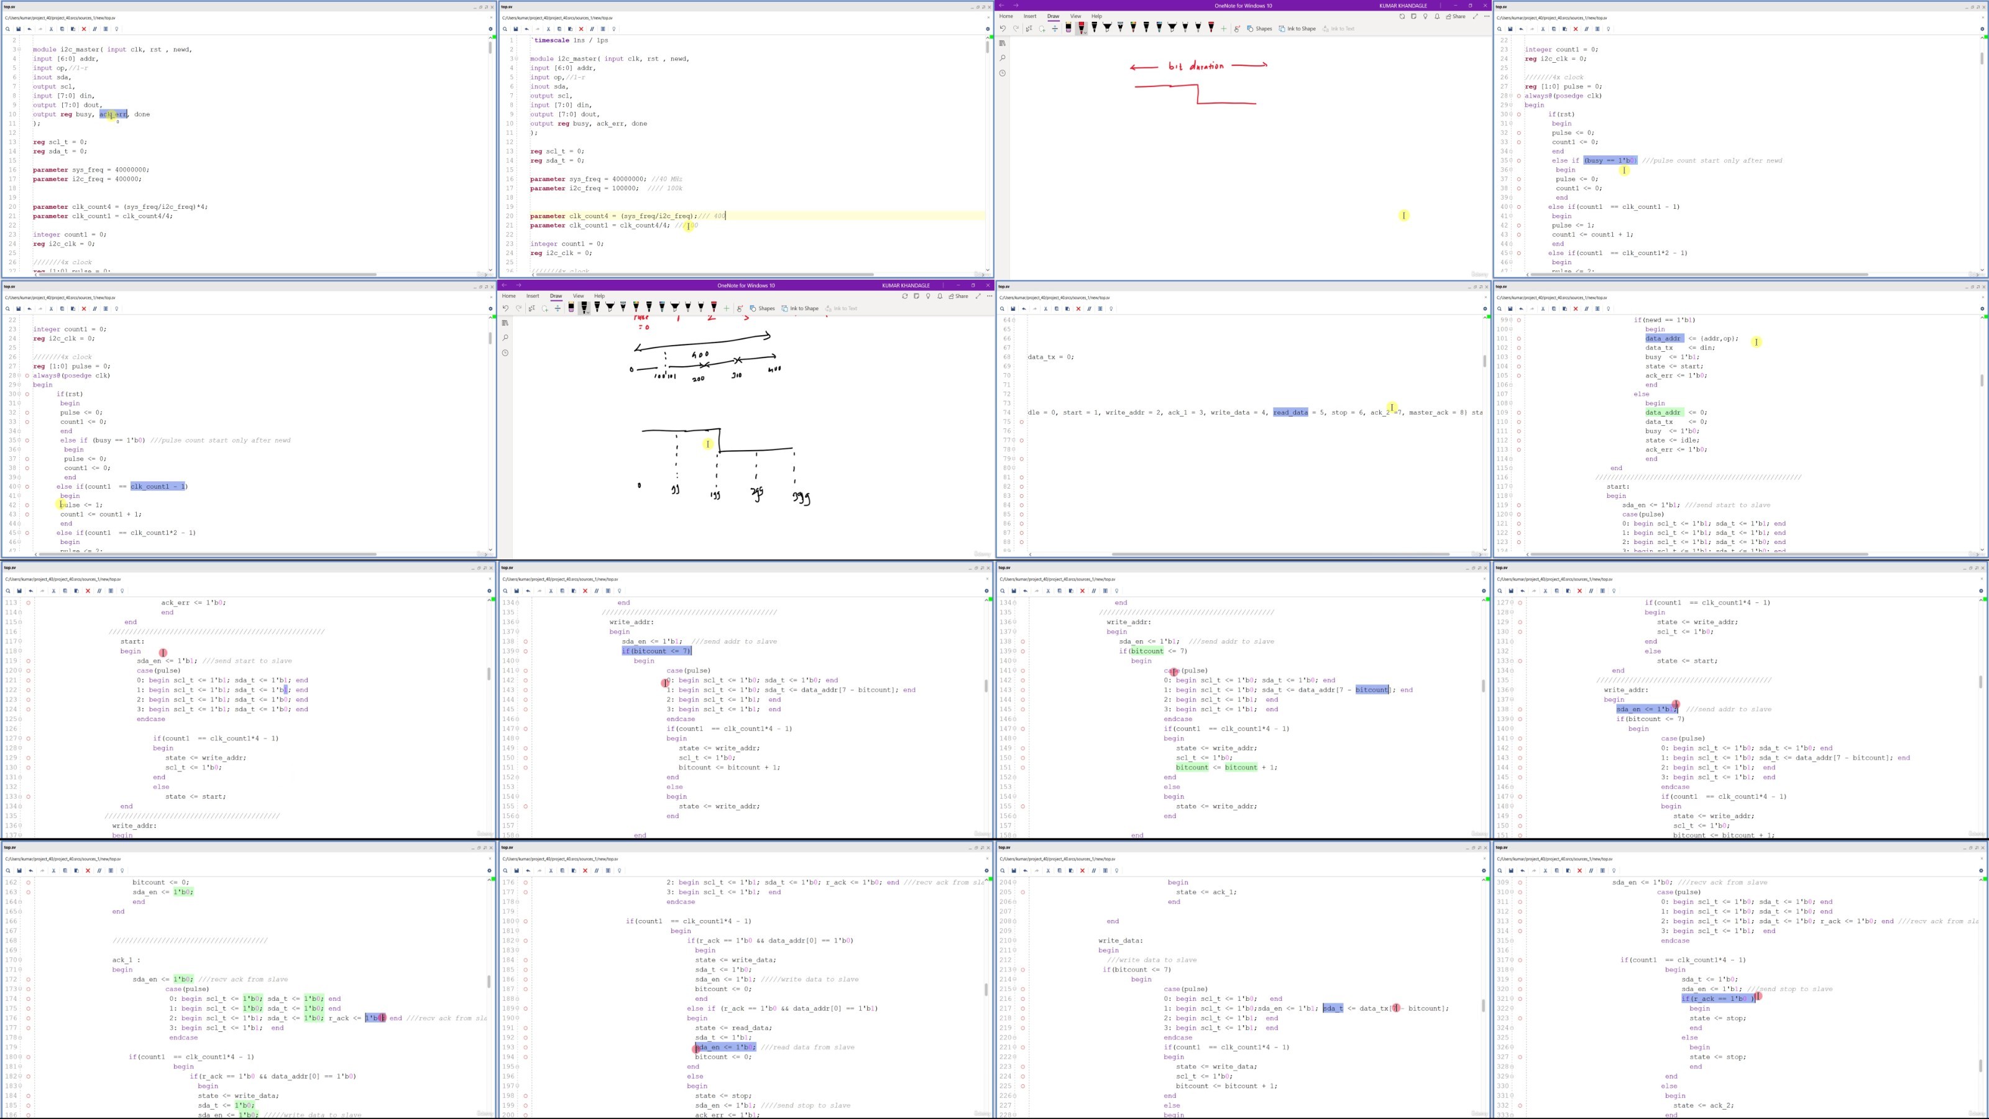
Task: Click toggle-comment icon in editor showing line 74
Action: (x=1090, y=309)
